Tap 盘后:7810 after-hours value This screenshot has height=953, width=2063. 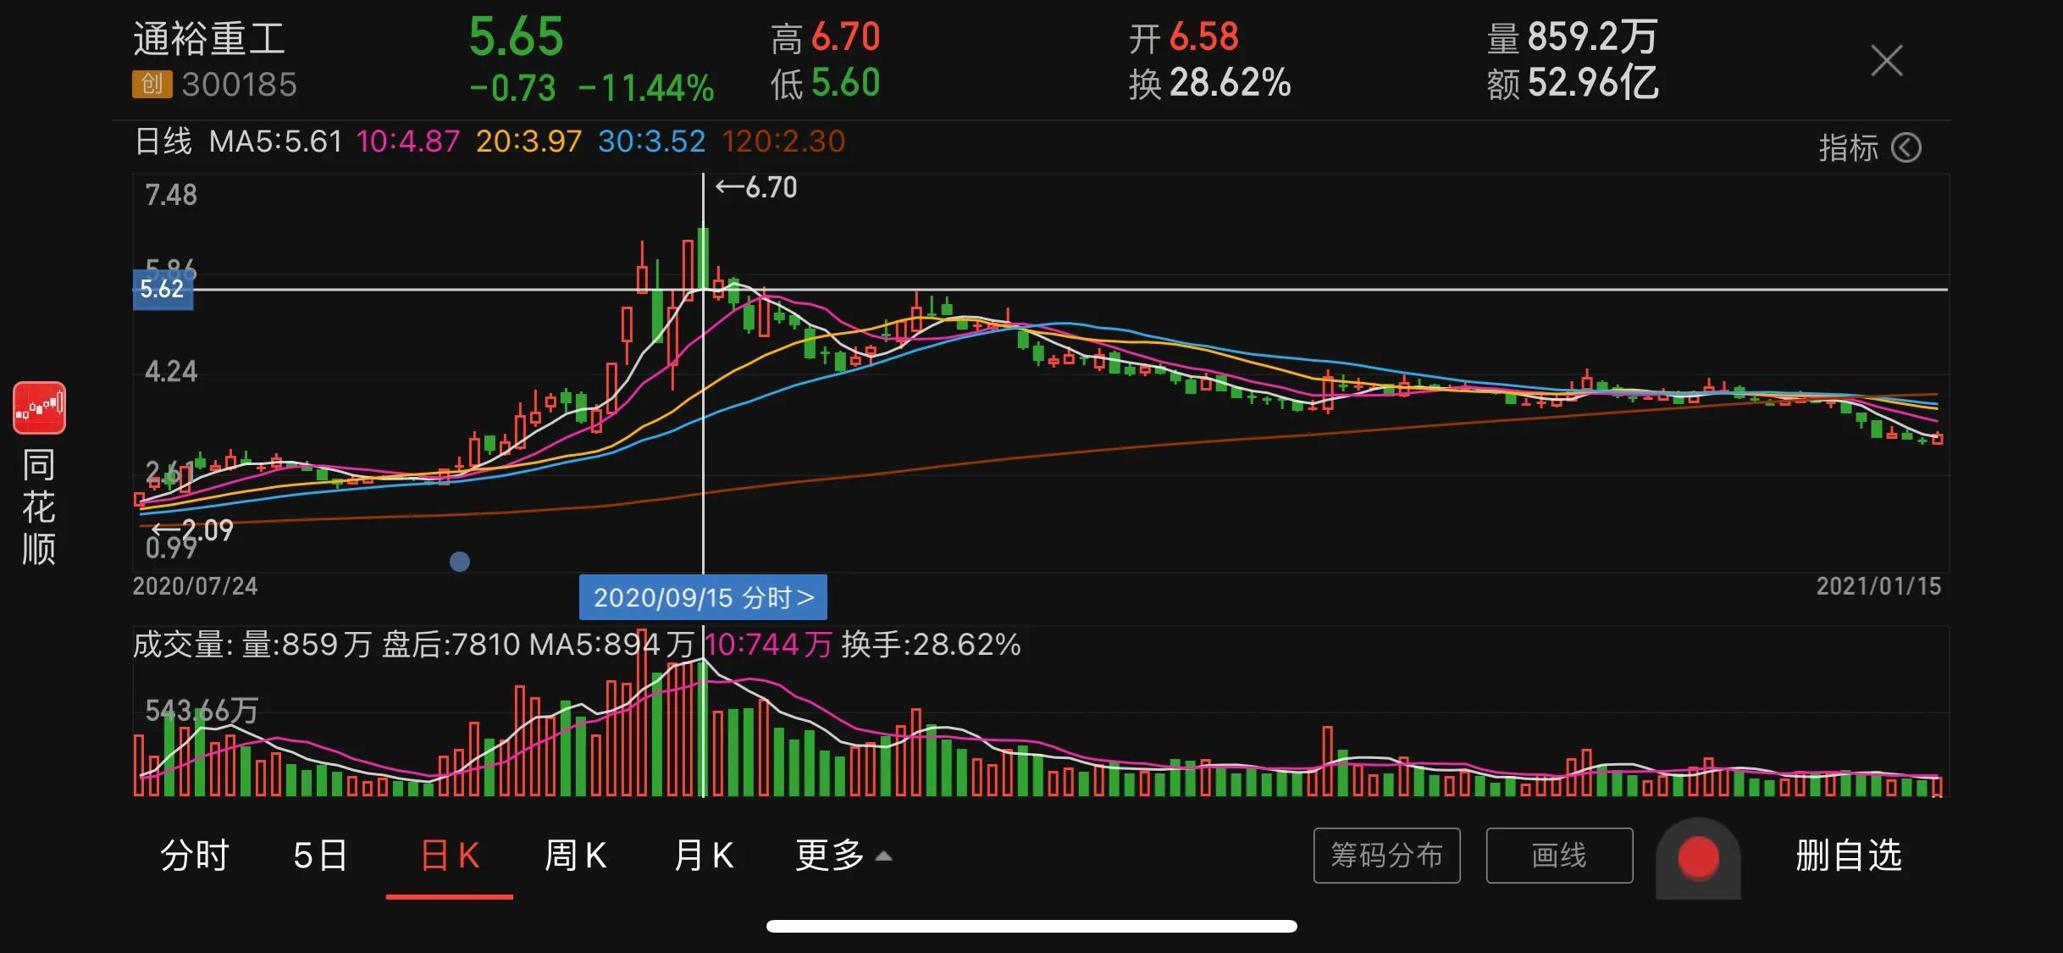coord(451,645)
